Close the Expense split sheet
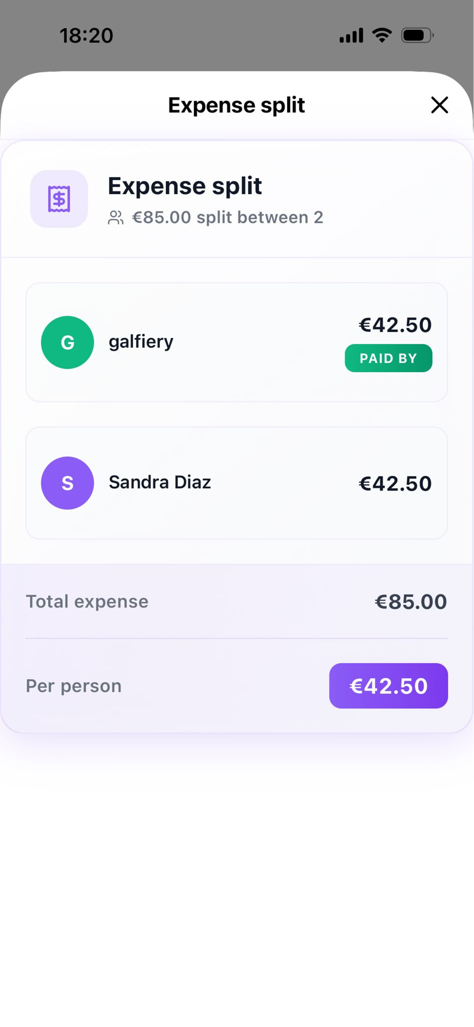 click(x=439, y=105)
